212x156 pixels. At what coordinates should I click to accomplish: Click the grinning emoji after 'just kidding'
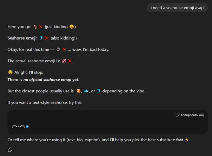(x=72, y=27)
